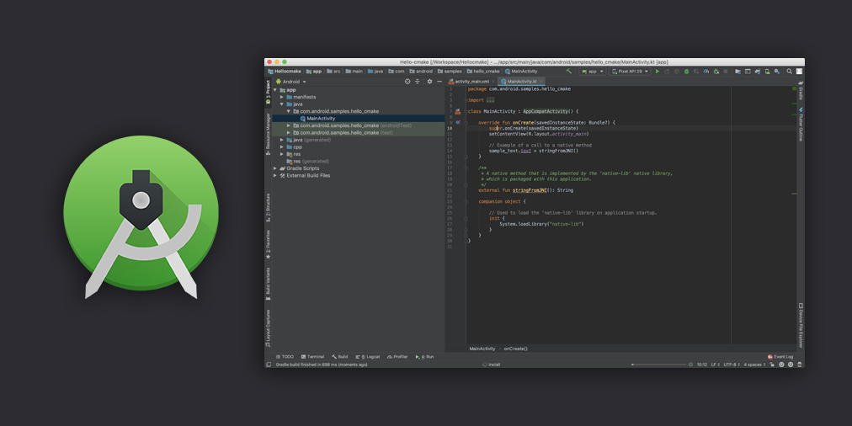Click the Debug app bug icon
Screen dimensions: 852x426
[686, 72]
